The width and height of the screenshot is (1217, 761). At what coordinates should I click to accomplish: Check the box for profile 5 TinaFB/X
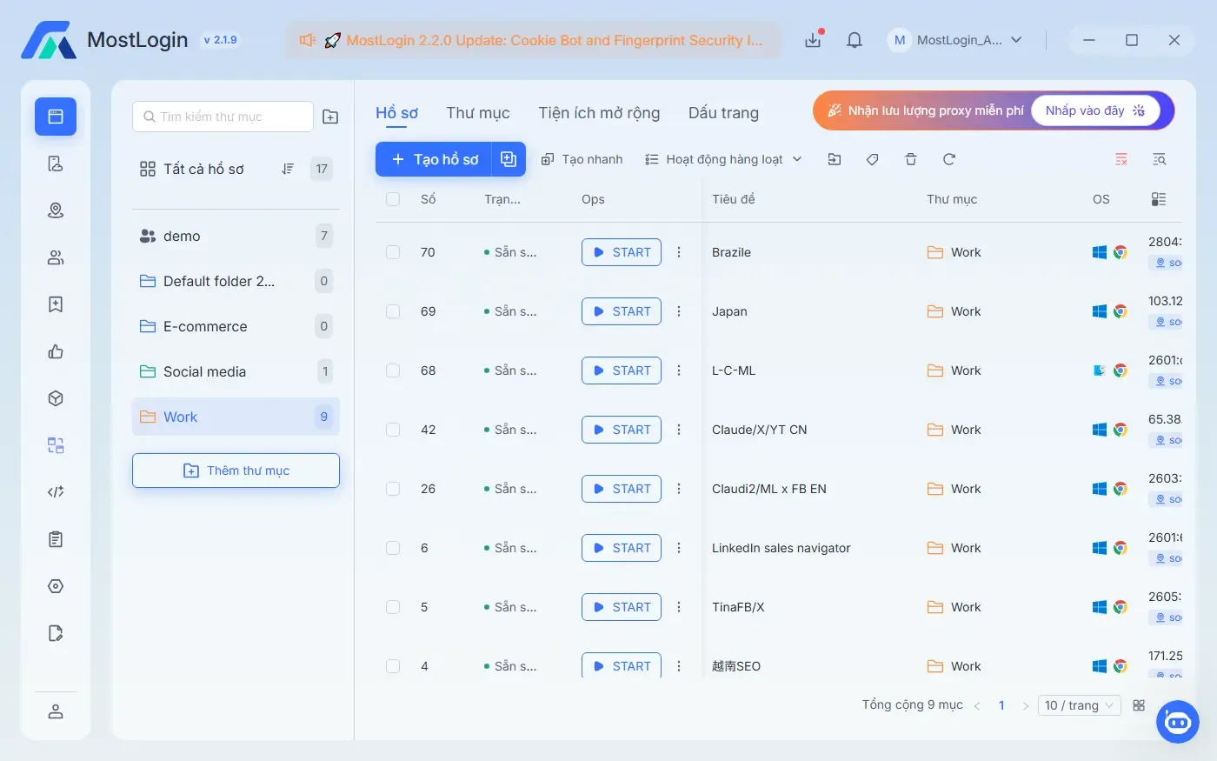click(393, 607)
